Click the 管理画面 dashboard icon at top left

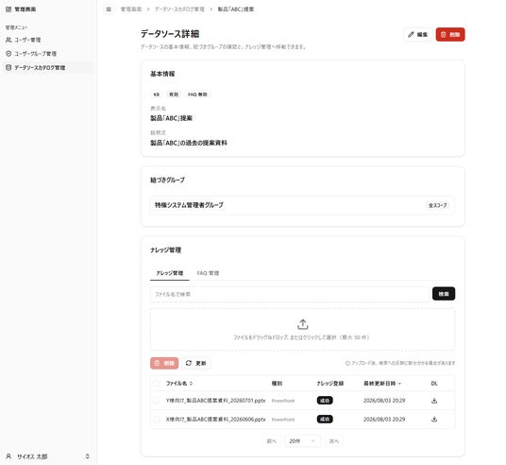click(8, 9)
